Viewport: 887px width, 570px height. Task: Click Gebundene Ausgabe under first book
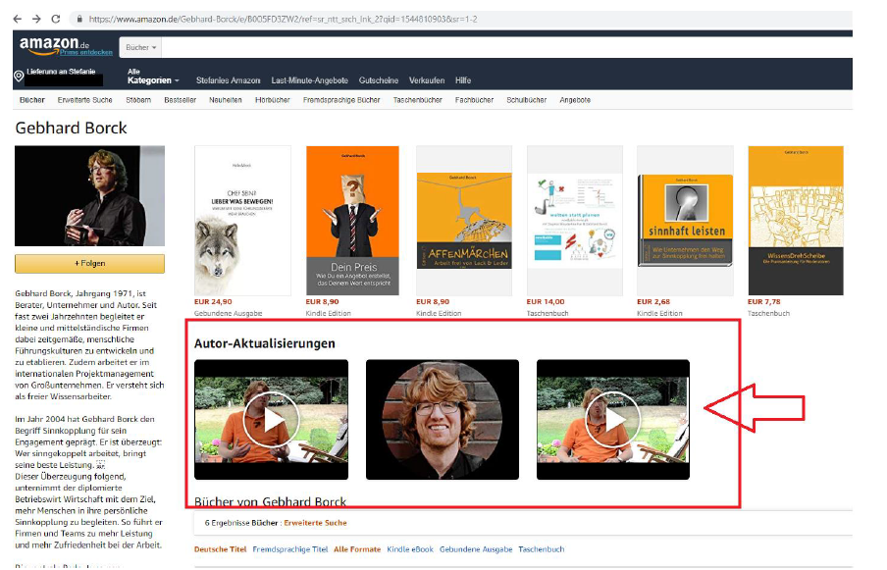228,313
